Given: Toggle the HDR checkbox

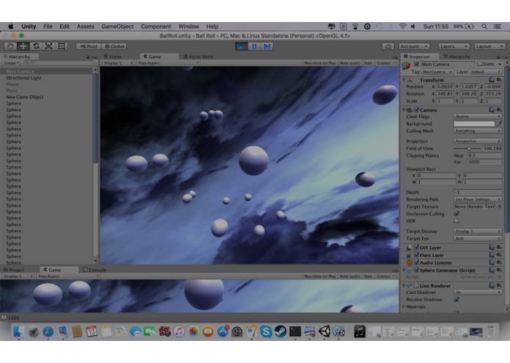Looking at the screenshot, I should click(456, 221).
